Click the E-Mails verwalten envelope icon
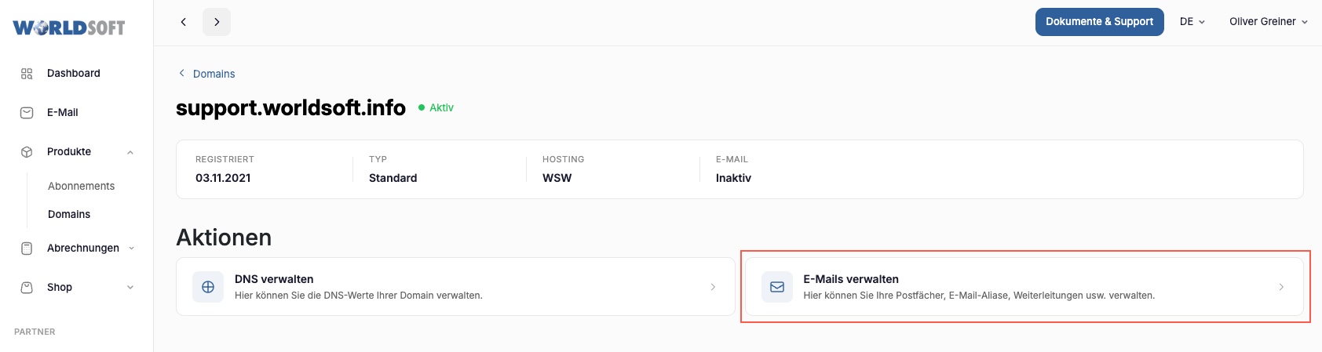The image size is (1322, 352). pos(777,287)
